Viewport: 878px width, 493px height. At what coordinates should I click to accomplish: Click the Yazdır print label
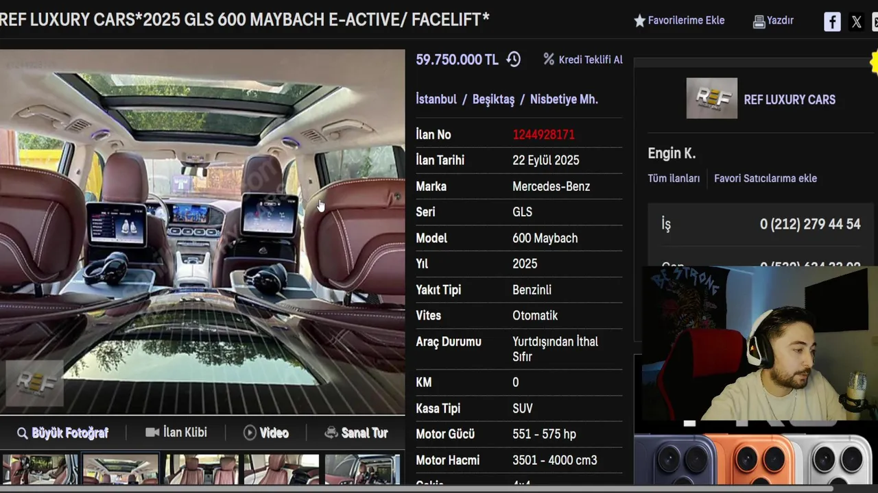click(780, 21)
